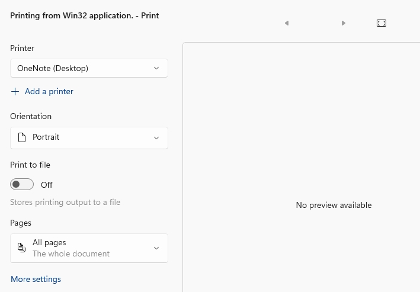Go to previous preview page arrow
Viewport: 420px width, 292px height.
pos(287,23)
